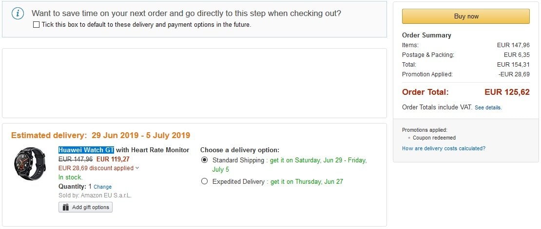Click the Sold by Amazon EU text
Image resolution: width=541 pixels, height=229 pixels.
point(95,195)
